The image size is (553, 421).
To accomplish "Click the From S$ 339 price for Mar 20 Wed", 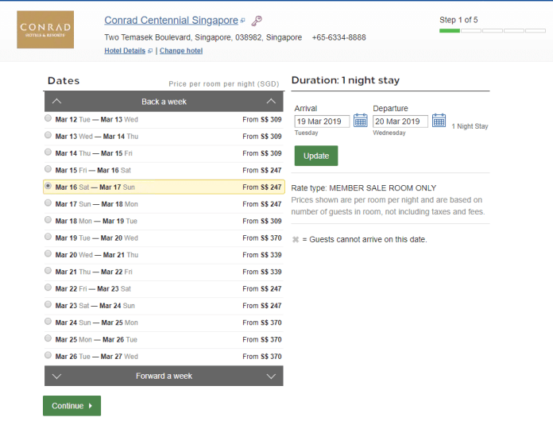I will (262, 255).
